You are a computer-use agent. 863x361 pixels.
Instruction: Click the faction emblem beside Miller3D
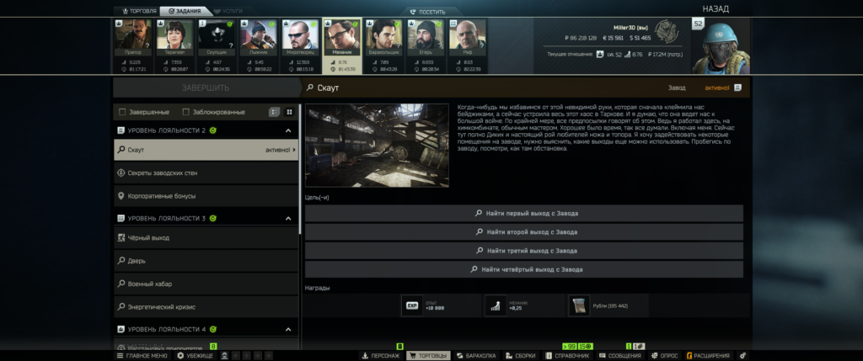click(x=667, y=33)
